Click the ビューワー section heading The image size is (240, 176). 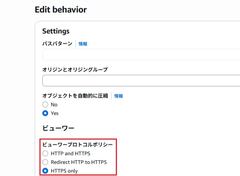point(58,128)
